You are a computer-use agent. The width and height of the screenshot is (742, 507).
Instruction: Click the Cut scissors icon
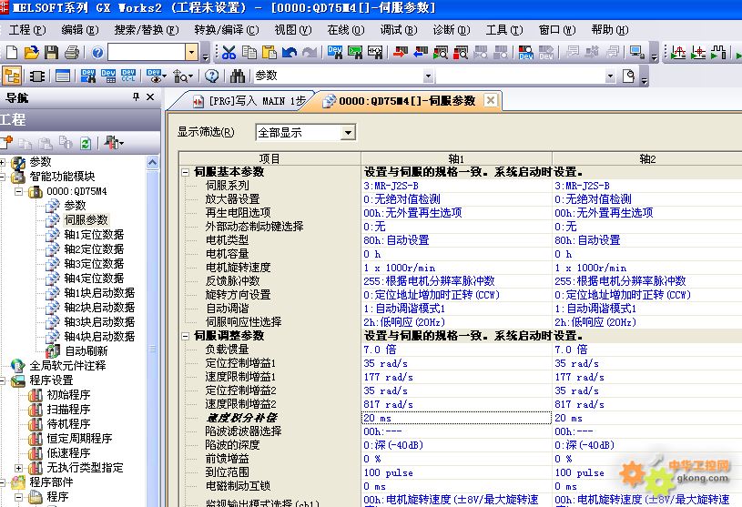[229, 52]
